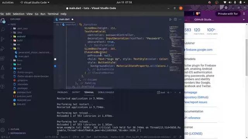Screen dimensions: 248x139
Task: Switch to the OUTPUT panel tab
Action: pos(76,92)
